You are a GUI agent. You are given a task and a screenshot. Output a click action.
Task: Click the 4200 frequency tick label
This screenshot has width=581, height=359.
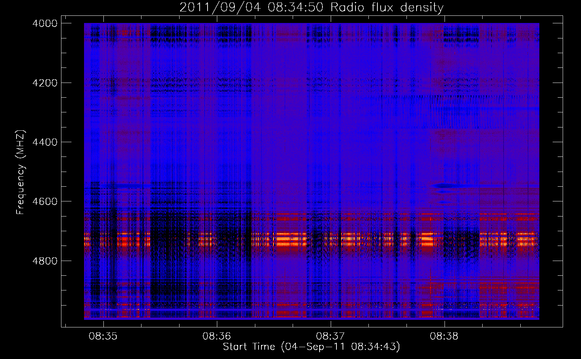coord(45,83)
